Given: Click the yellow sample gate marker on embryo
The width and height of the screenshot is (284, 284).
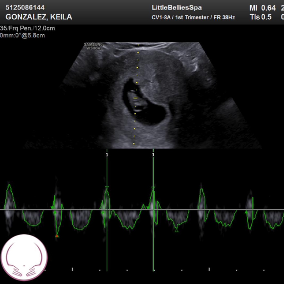Looking at the screenshot, I should pos(135,98).
